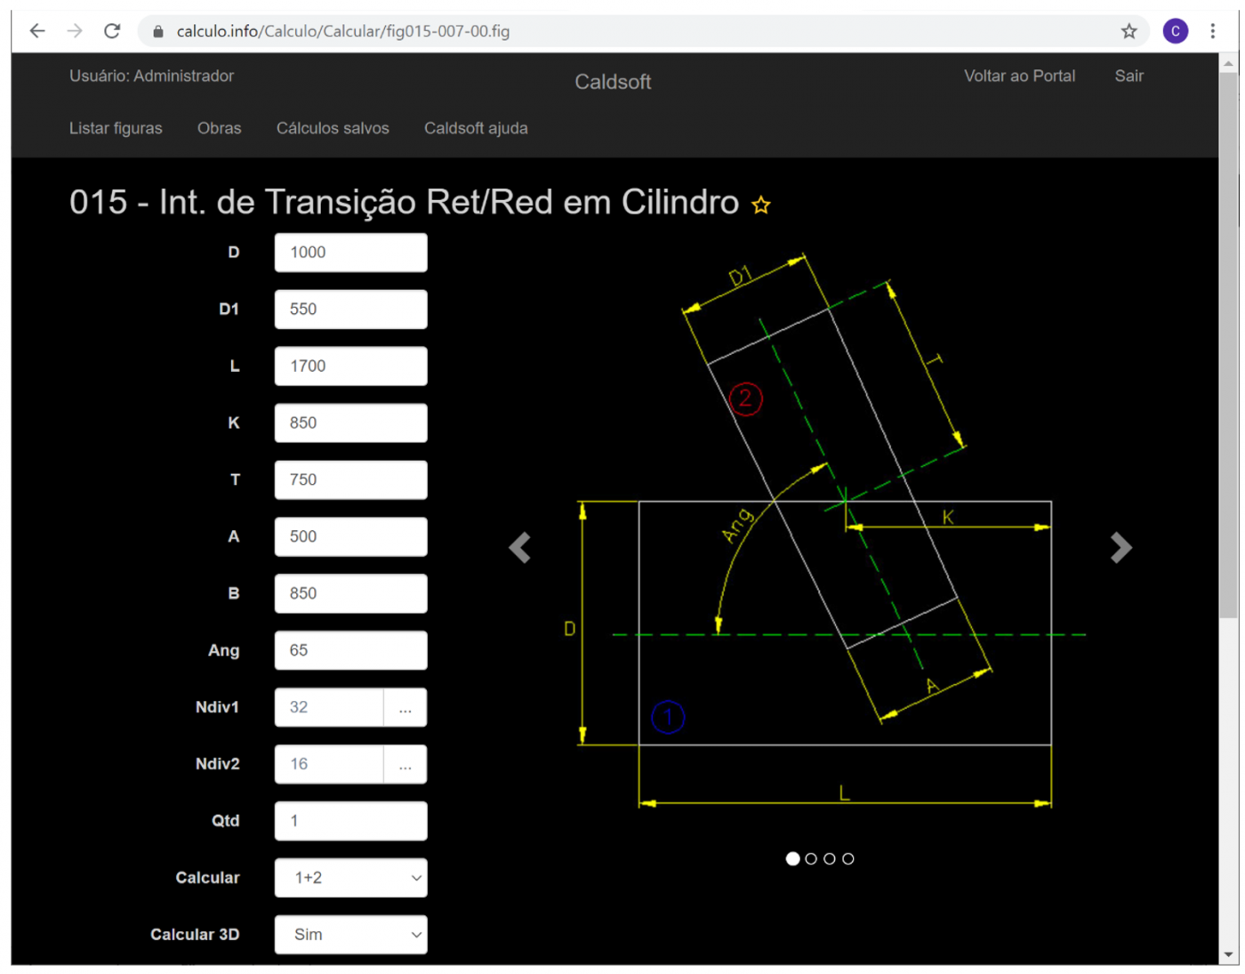This screenshot has height=974, width=1245.
Task: Click the Ang input field
Action: coord(350,650)
